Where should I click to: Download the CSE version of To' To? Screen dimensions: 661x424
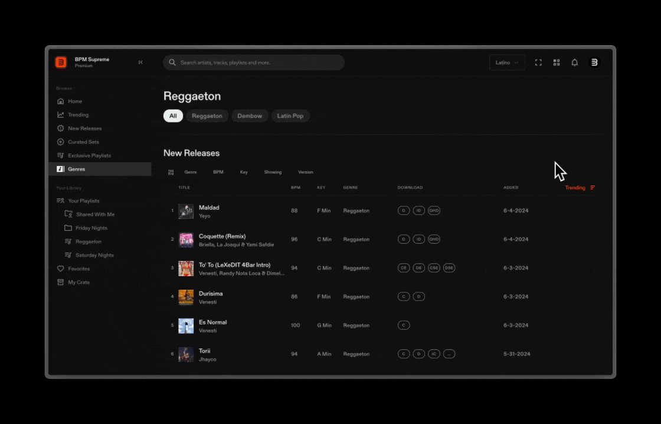pos(434,267)
